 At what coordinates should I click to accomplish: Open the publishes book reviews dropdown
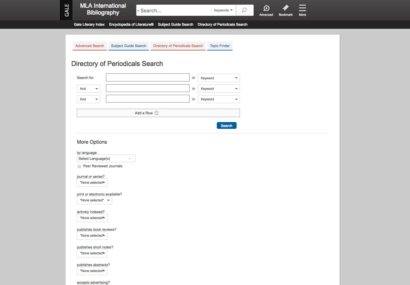click(x=92, y=235)
